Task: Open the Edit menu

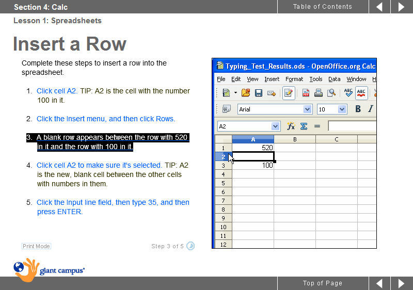Action: click(x=236, y=79)
